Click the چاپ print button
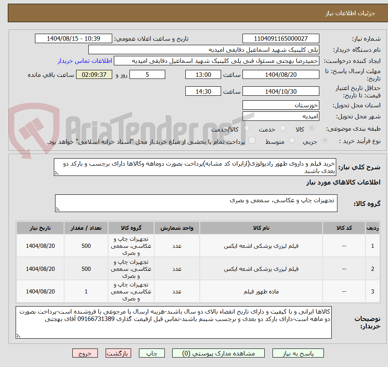This screenshot has width=388, height=367. click(152, 353)
